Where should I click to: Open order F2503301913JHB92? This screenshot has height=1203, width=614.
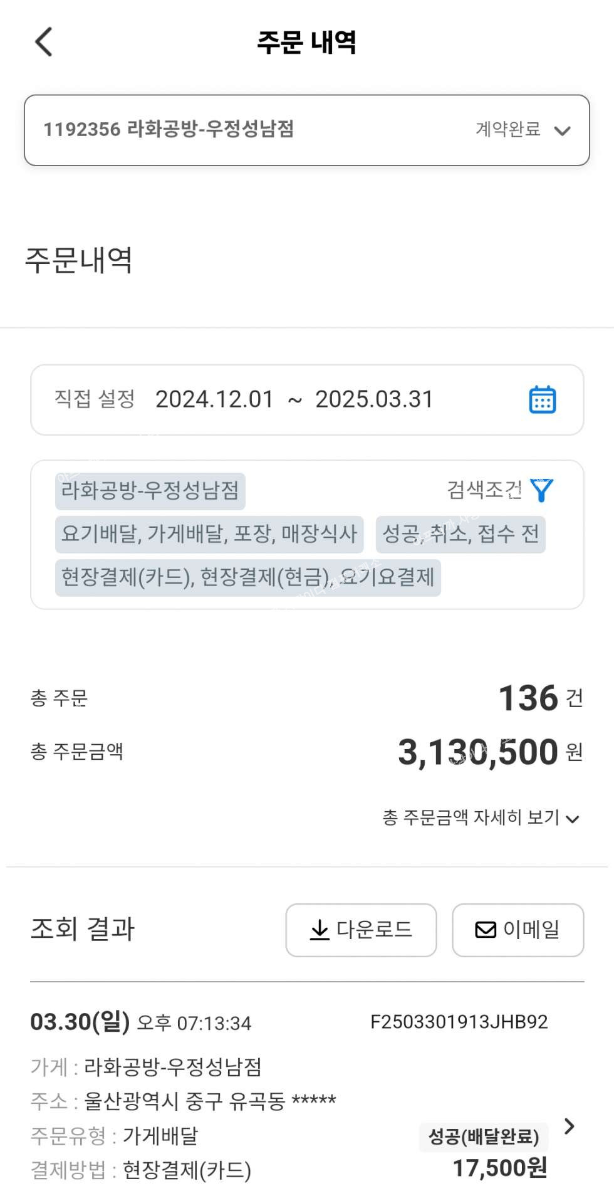[459, 1022]
